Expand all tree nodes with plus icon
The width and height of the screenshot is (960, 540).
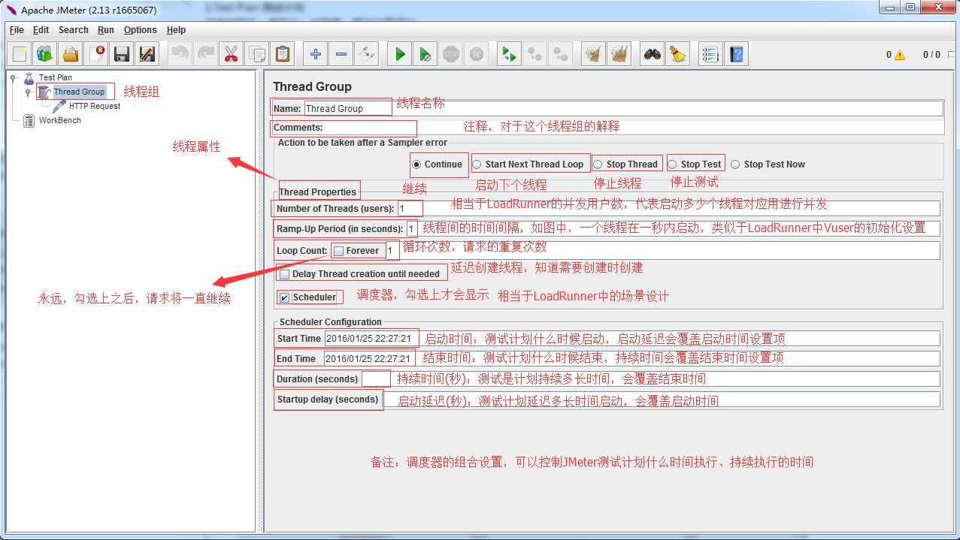coord(316,54)
